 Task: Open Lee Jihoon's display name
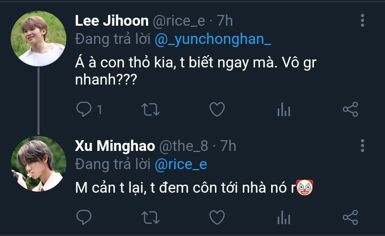111,21
